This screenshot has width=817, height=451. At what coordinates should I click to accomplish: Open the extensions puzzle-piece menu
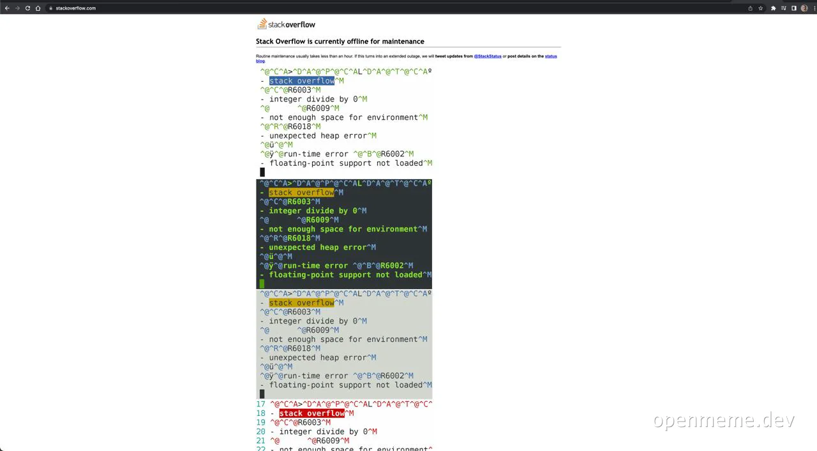coord(773,8)
